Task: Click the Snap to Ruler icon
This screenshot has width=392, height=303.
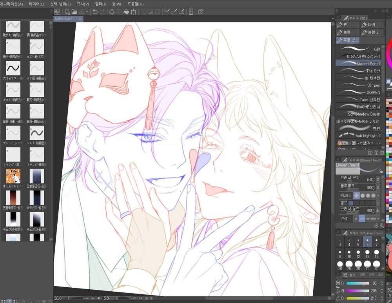Action: 167,12
